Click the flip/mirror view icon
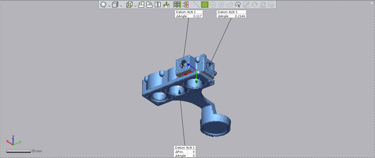 (x=158, y=5)
